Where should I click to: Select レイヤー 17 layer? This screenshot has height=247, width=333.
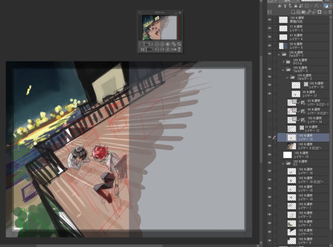[x=303, y=94]
